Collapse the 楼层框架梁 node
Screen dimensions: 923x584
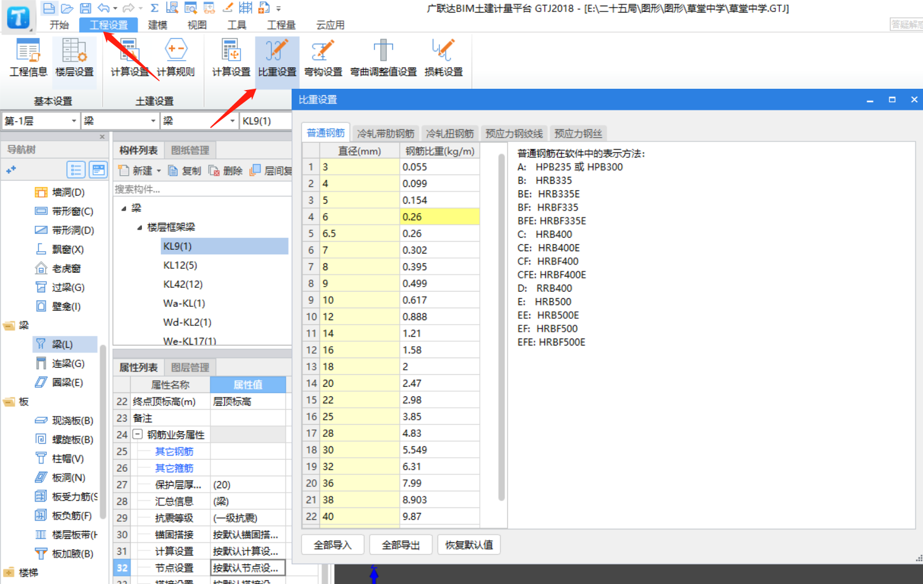(139, 227)
